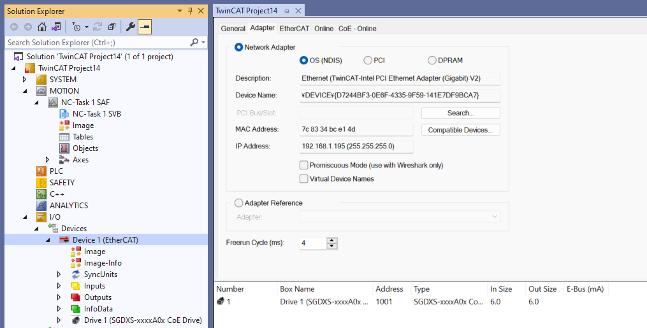This screenshot has width=647, height=328.
Task: Select the PCI radio option
Action: click(x=368, y=60)
